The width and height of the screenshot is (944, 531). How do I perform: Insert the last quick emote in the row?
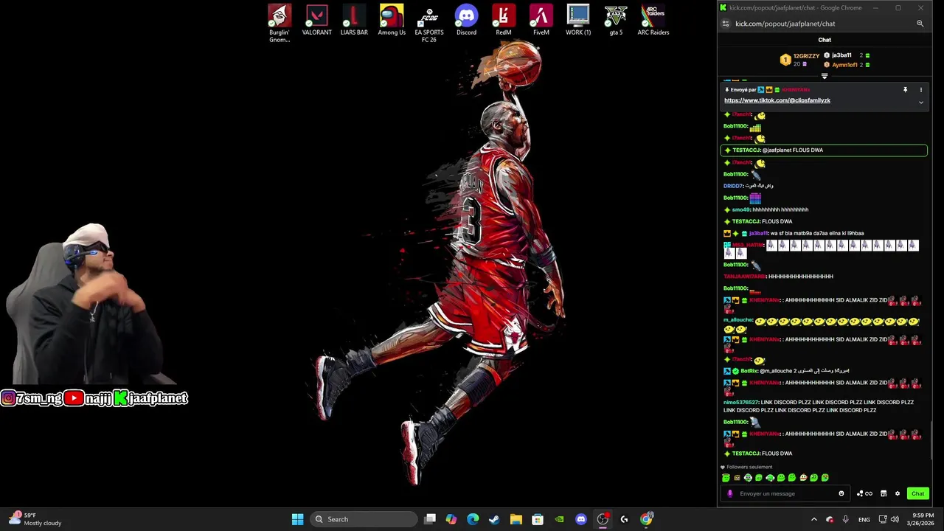coord(825,478)
